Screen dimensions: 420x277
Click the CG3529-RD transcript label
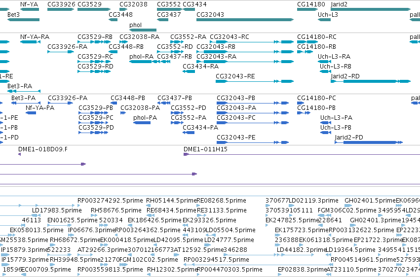point(95,67)
